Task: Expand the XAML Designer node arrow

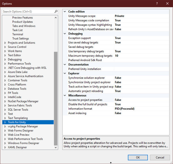Action: pyautogui.click(x=5, y=147)
